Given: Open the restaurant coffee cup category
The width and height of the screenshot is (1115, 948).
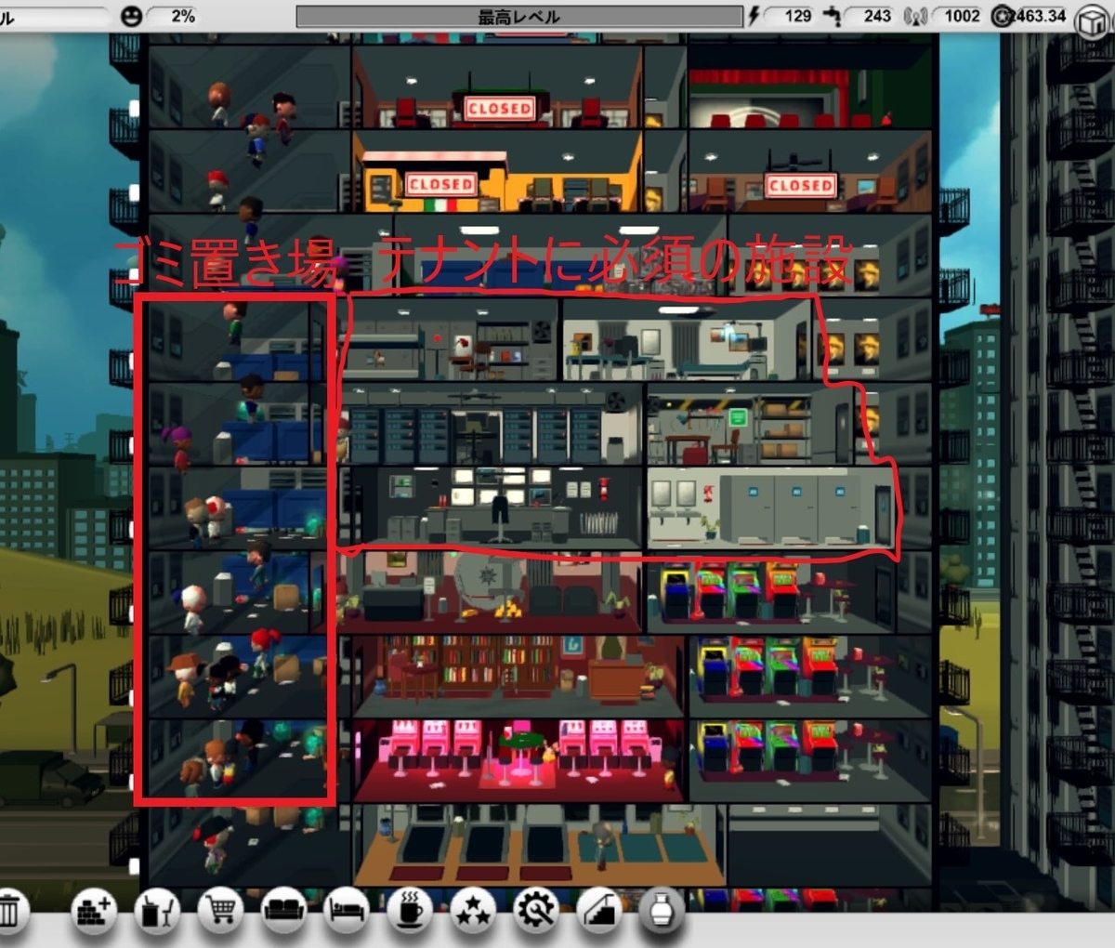Looking at the screenshot, I should pyautogui.click(x=410, y=911).
